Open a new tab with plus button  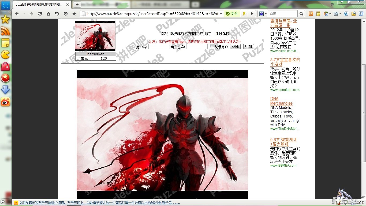[77, 5]
